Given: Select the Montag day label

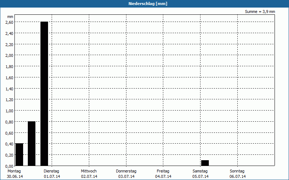Looking at the screenshot, I should 14,171.
